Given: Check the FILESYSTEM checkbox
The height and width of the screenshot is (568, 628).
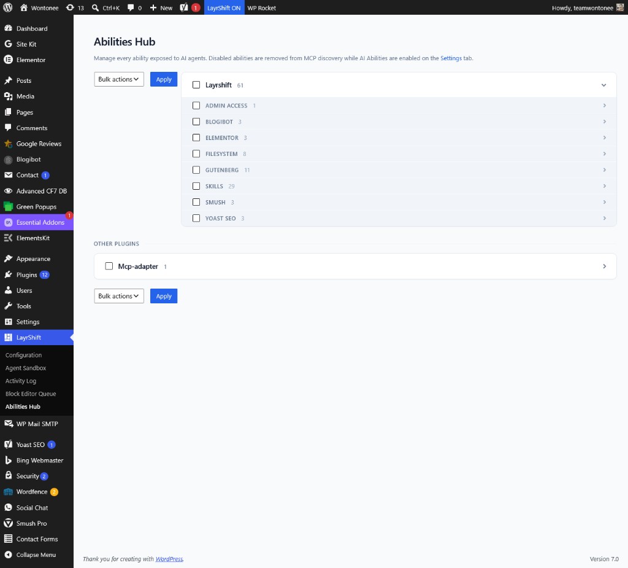Looking at the screenshot, I should [x=196, y=154].
